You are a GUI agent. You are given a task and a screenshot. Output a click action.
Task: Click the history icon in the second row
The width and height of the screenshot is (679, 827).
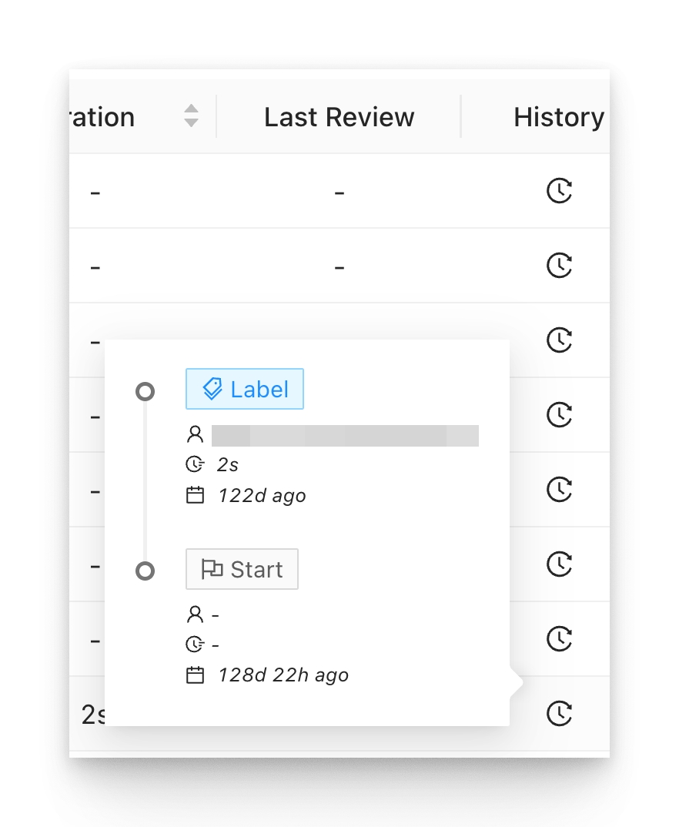pyautogui.click(x=559, y=266)
